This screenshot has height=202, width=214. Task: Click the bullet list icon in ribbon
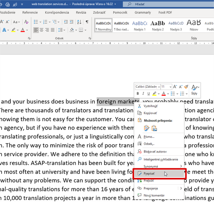pos(36,22)
